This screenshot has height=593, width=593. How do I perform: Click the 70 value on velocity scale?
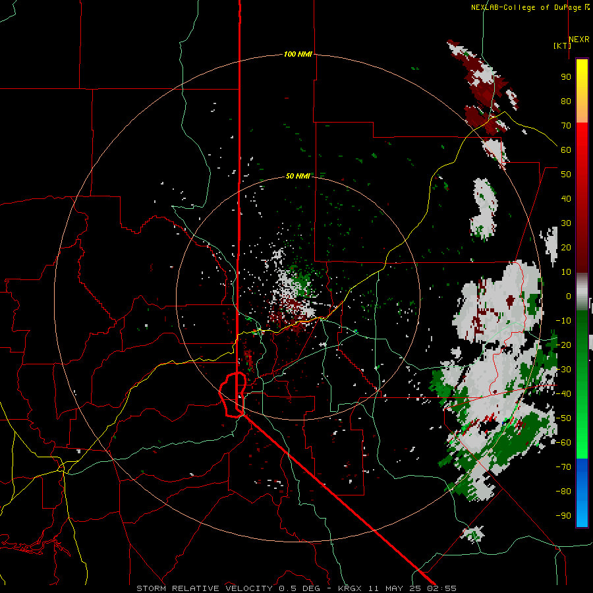566,126
